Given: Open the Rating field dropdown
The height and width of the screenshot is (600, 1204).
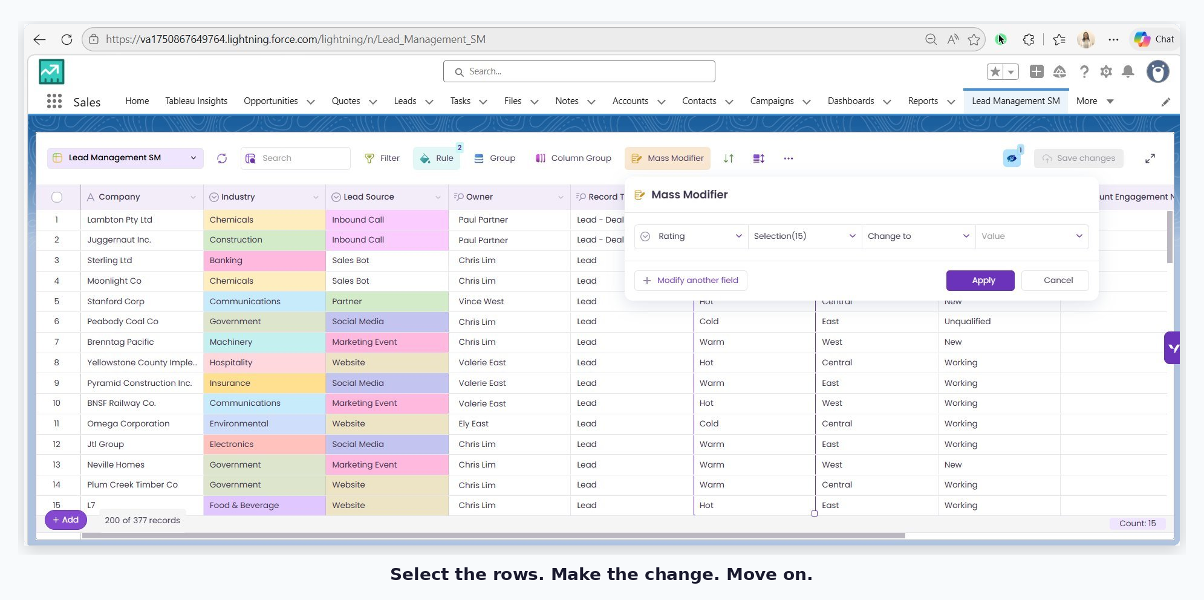Looking at the screenshot, I should (x=691, y=236).
